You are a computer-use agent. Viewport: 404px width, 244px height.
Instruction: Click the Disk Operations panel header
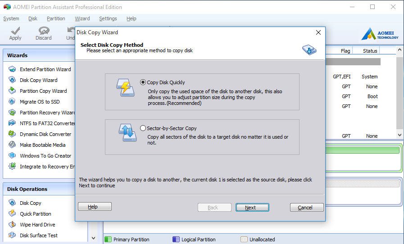click(39, 189)
